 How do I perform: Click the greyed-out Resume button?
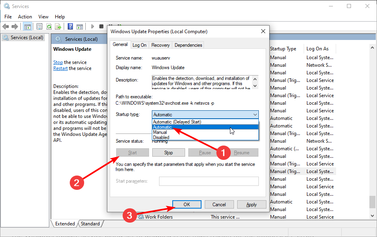click(242, 153)
